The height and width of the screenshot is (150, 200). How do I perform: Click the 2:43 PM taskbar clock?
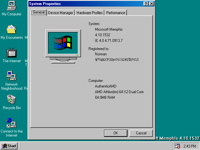click(189, 146)
